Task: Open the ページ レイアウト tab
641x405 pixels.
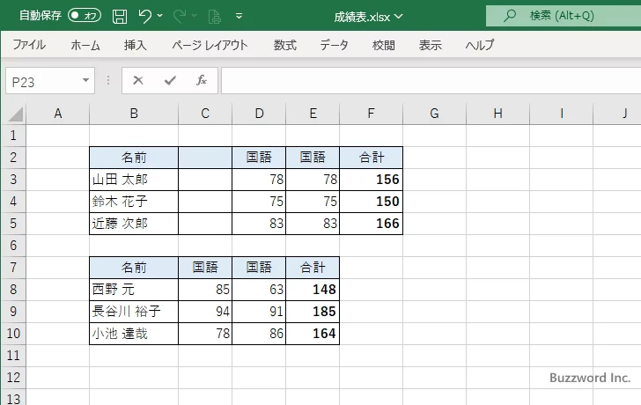Action: coord(210,45)
